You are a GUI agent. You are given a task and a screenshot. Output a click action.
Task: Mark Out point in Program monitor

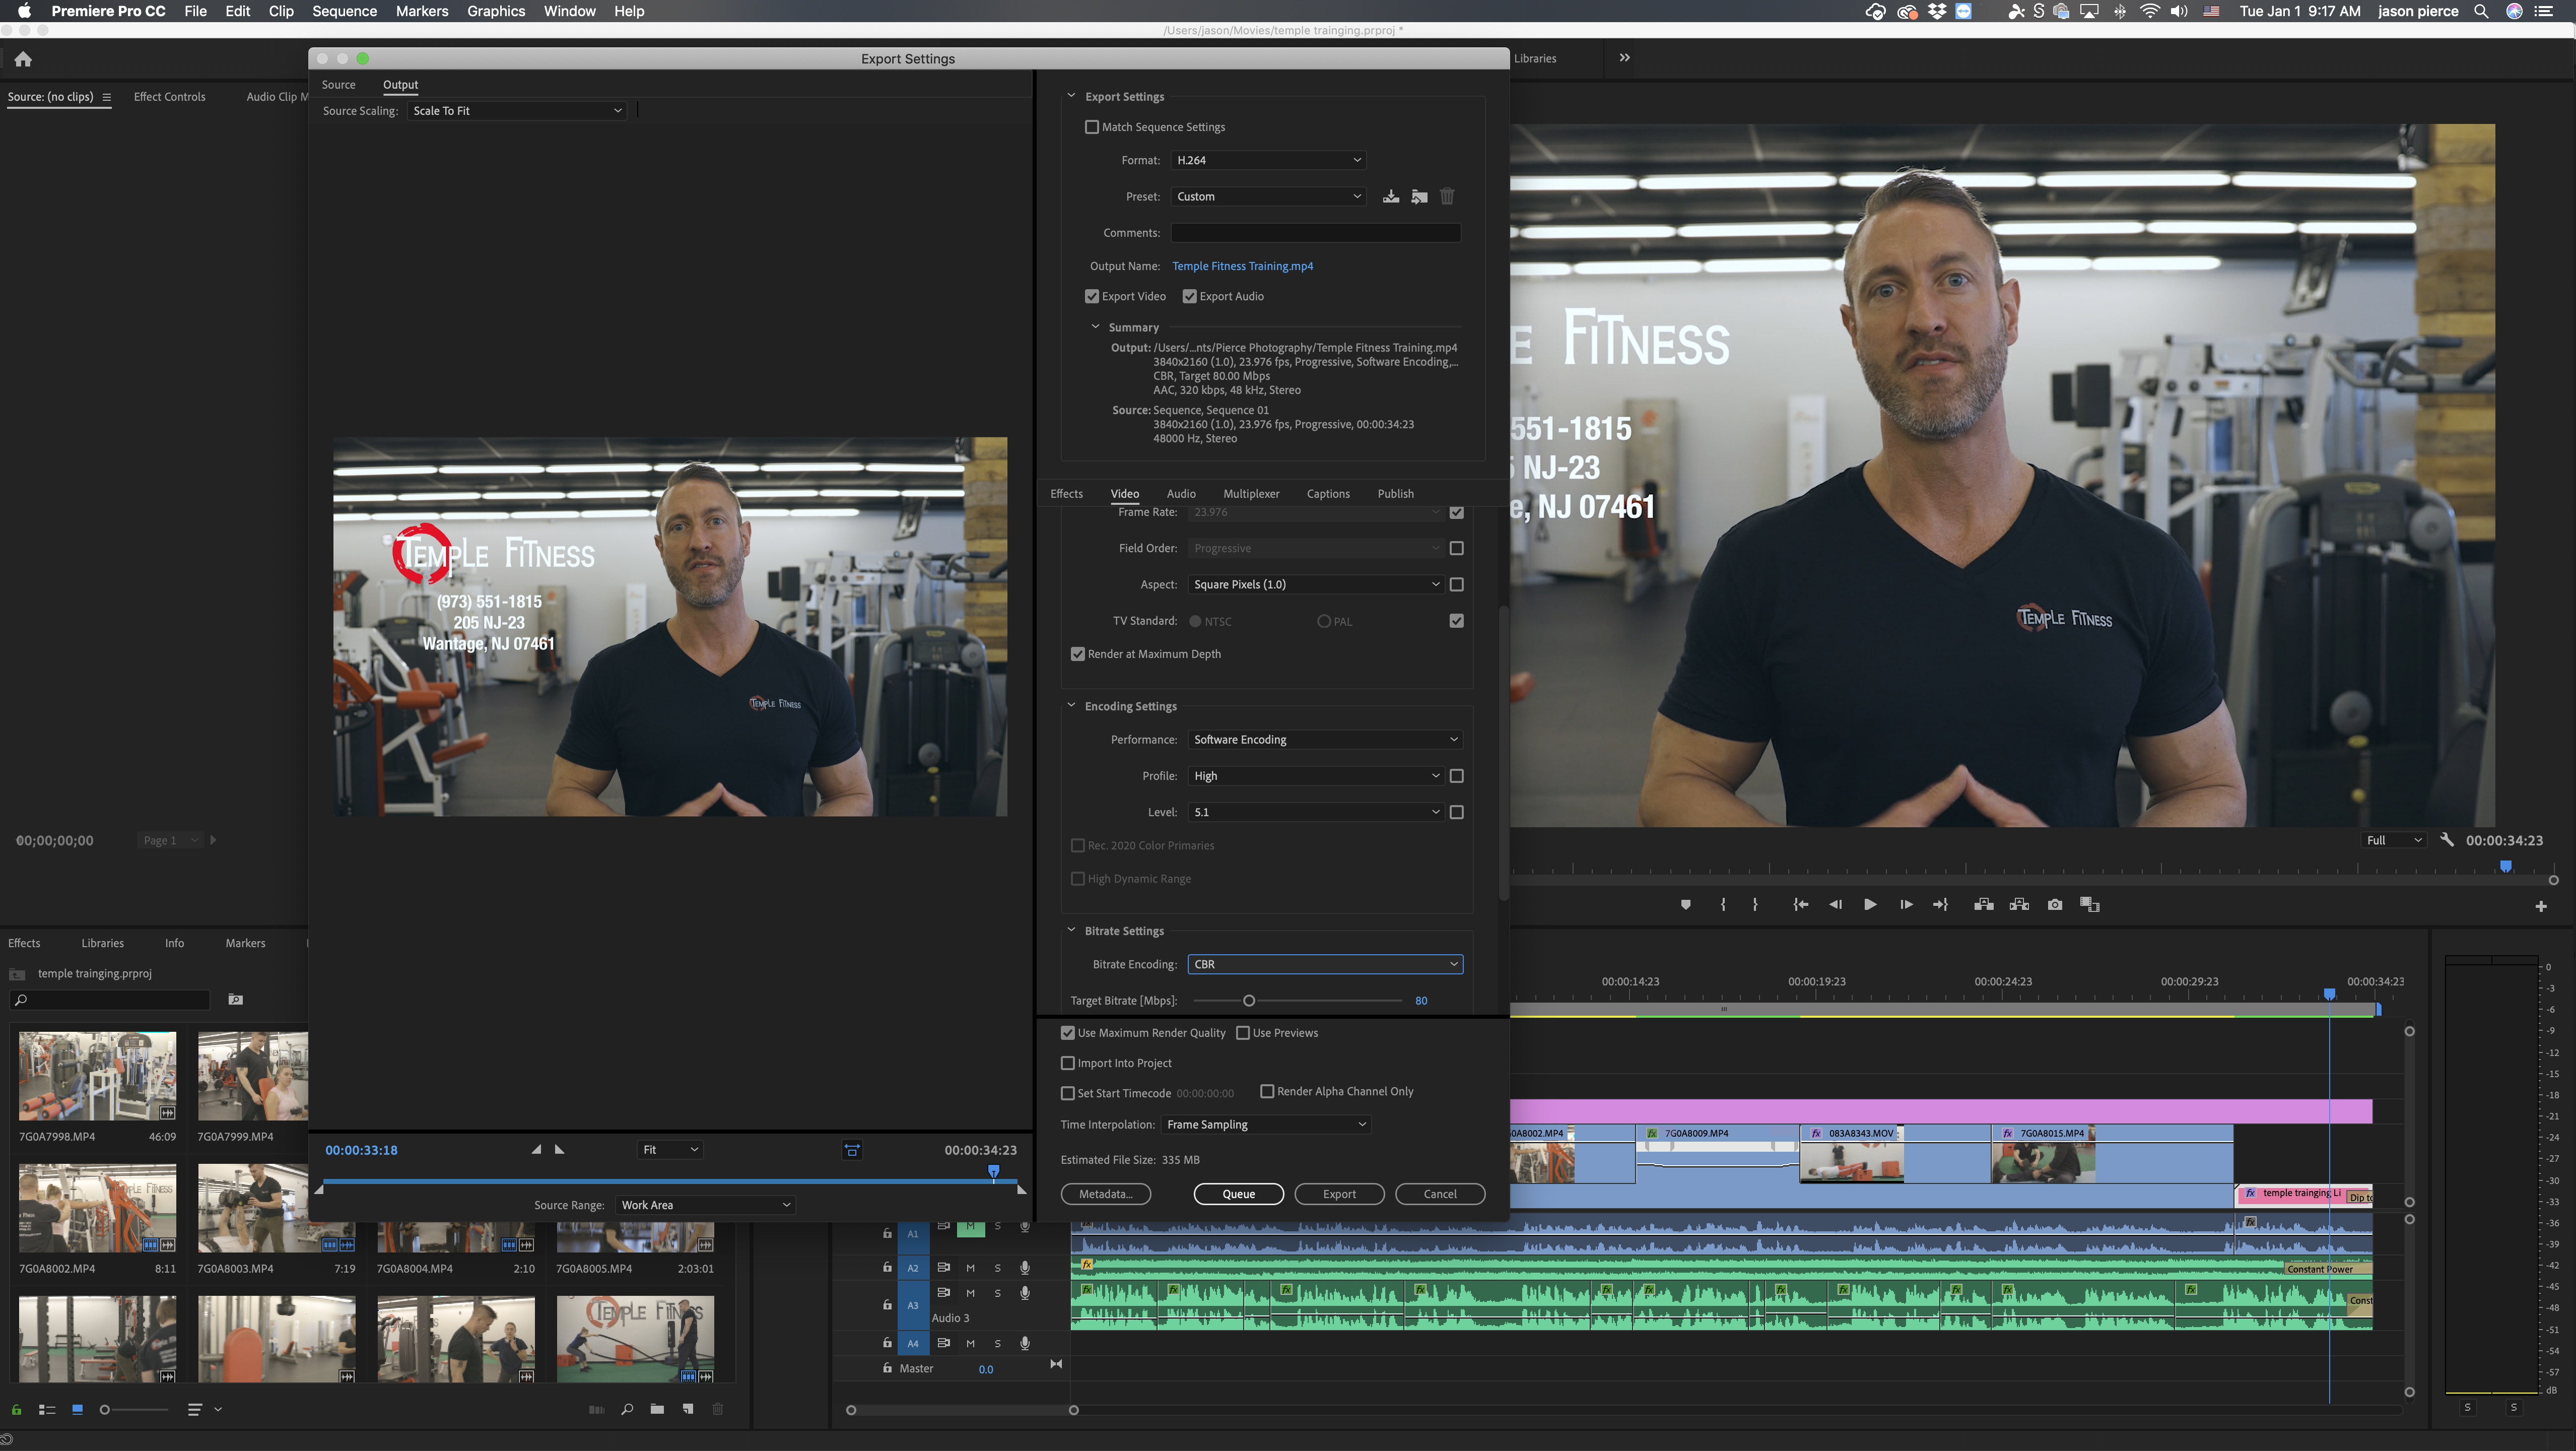[x=1755, y=904]
